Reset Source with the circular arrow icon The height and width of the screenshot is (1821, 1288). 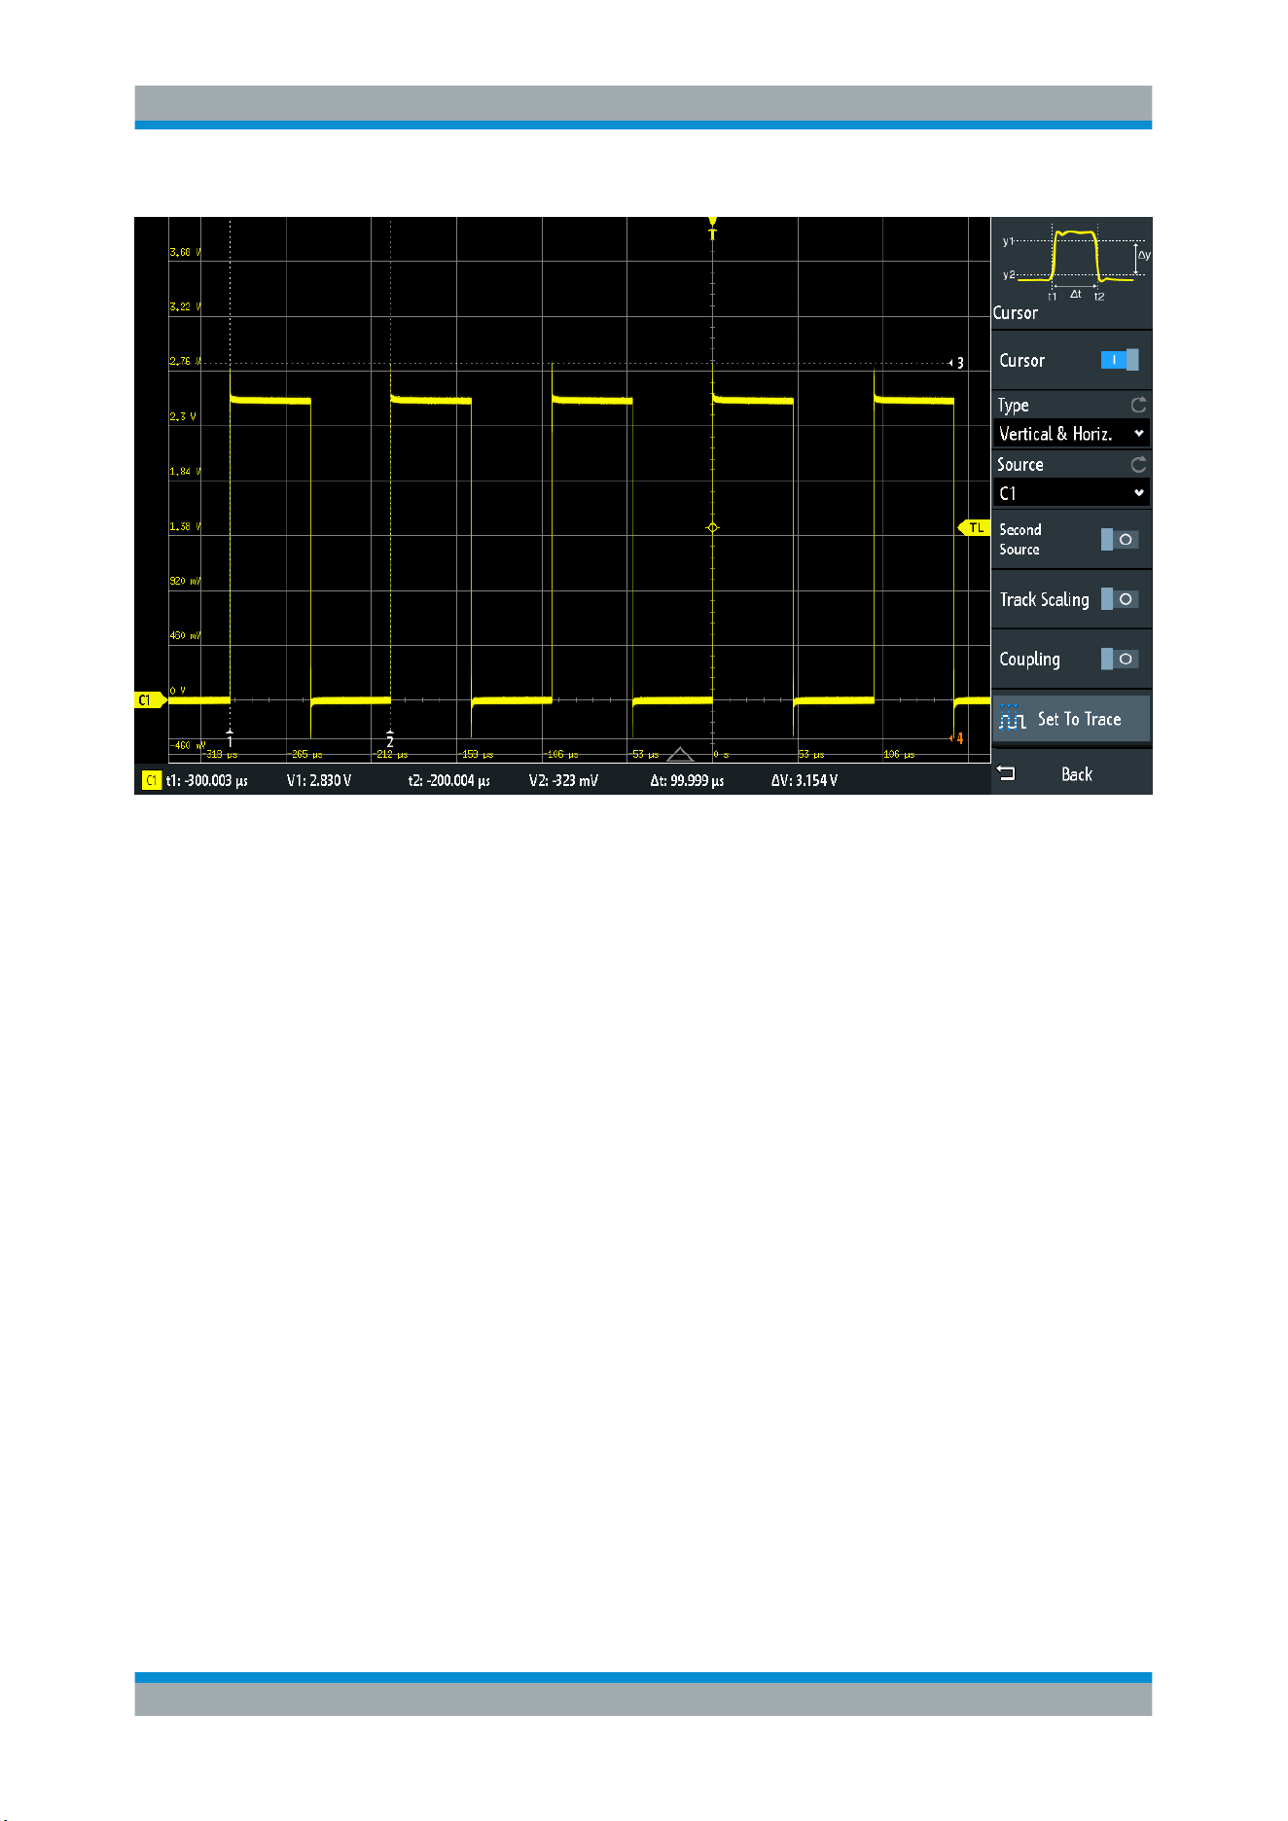point(1138,464)
